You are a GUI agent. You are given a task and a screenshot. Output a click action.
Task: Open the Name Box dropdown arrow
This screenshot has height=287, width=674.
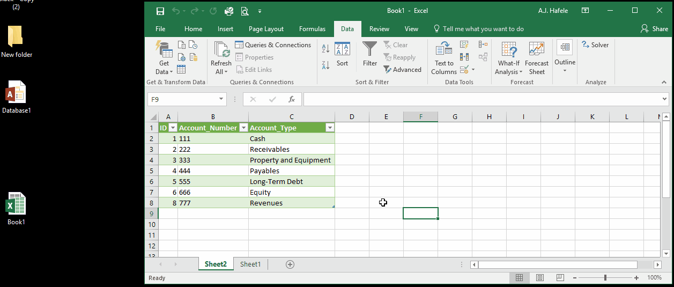(221, 99)
